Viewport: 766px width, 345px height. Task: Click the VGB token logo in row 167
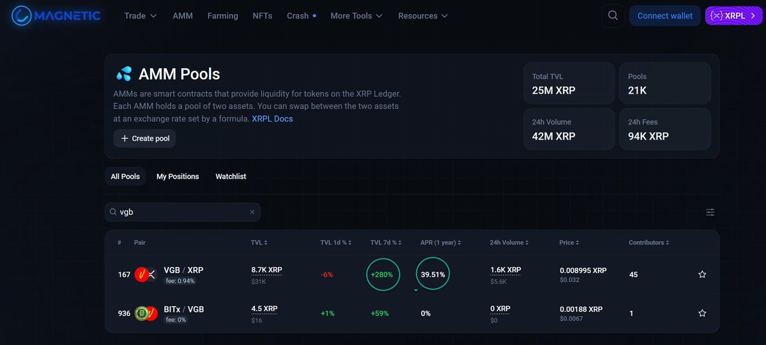point(141,274)
